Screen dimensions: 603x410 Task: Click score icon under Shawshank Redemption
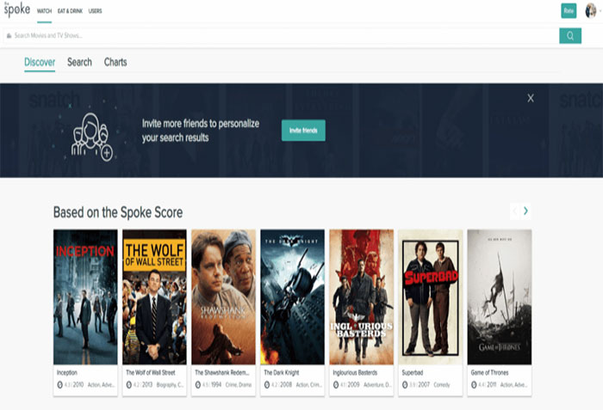click(x=197, y=385)
